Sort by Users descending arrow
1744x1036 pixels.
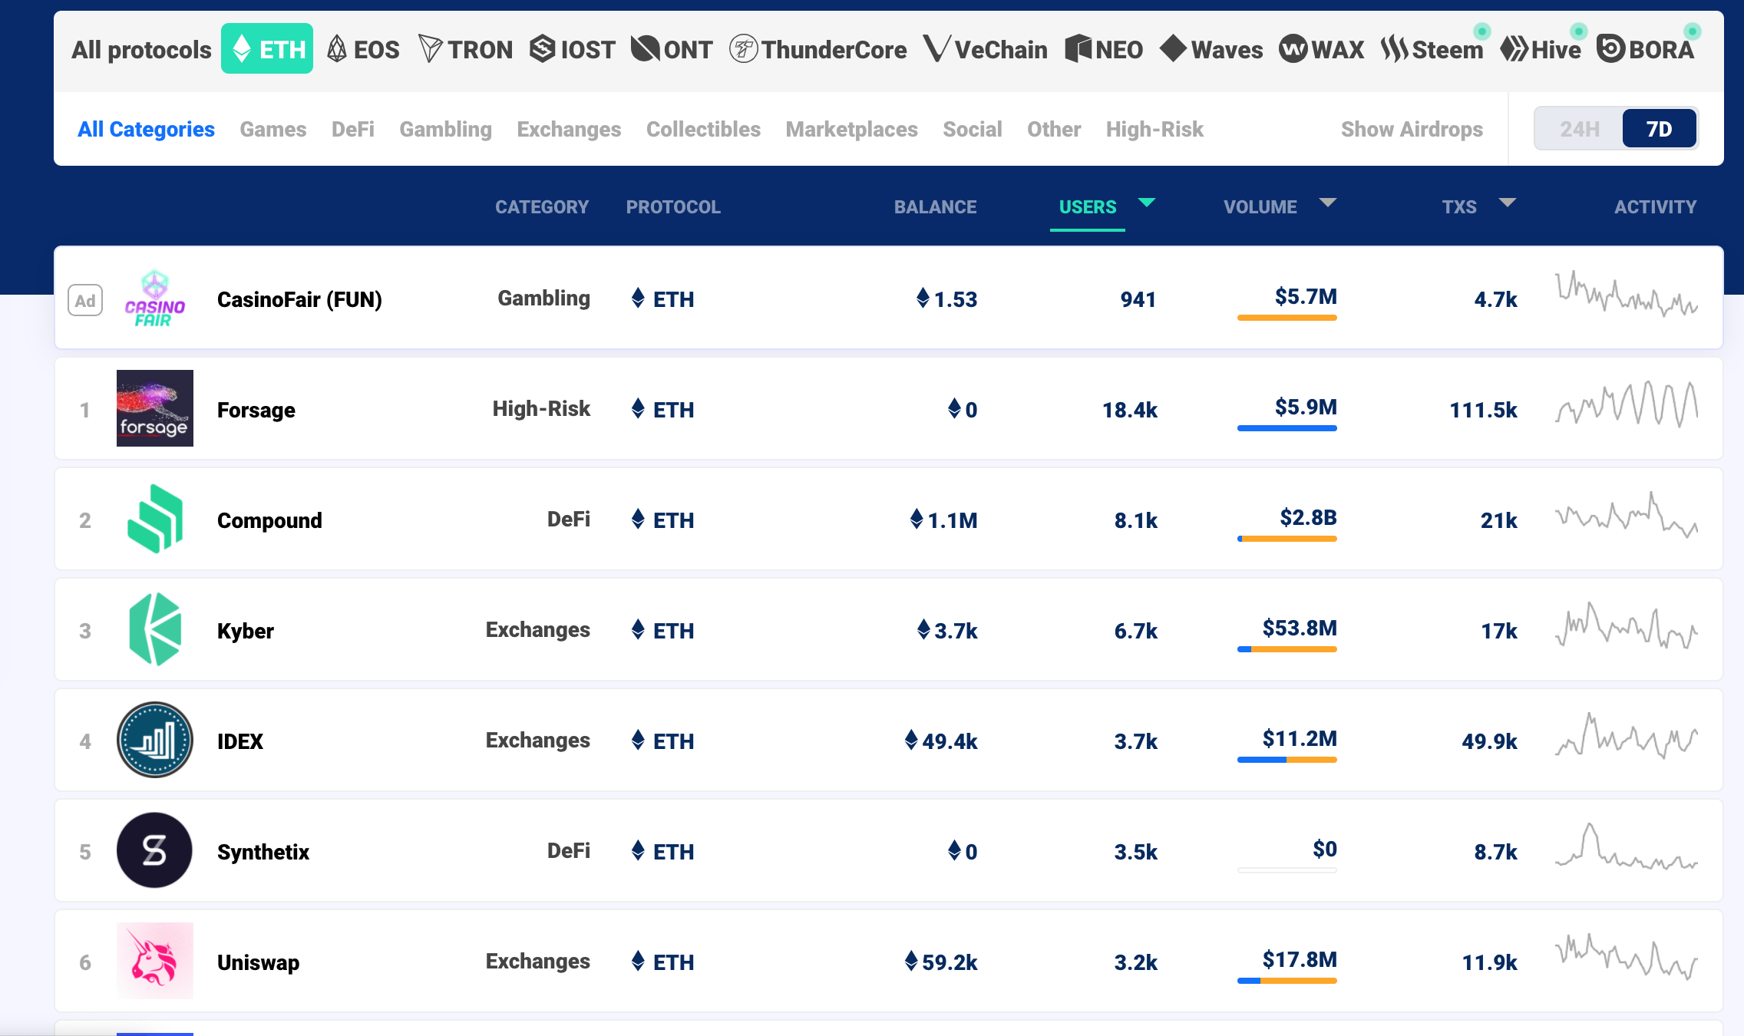1147,203
